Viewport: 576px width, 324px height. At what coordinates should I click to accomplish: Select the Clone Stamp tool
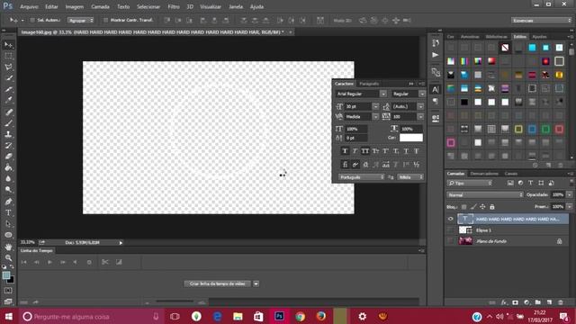pos(8,134)
